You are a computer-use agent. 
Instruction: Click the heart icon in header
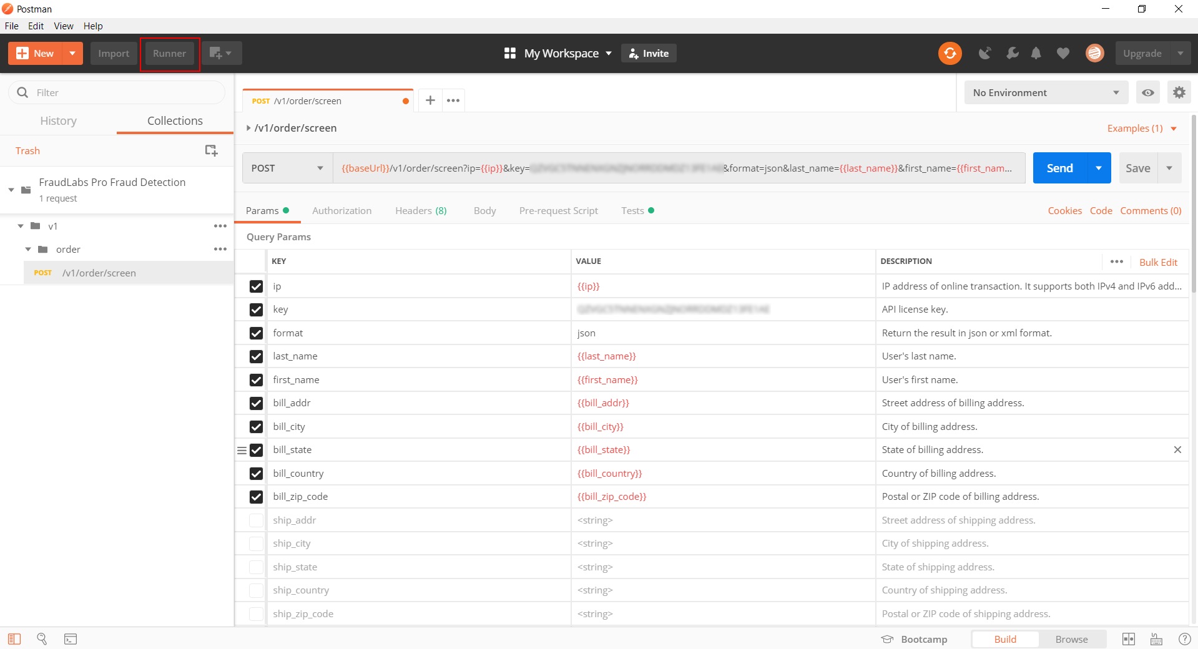coord(1063,53)
